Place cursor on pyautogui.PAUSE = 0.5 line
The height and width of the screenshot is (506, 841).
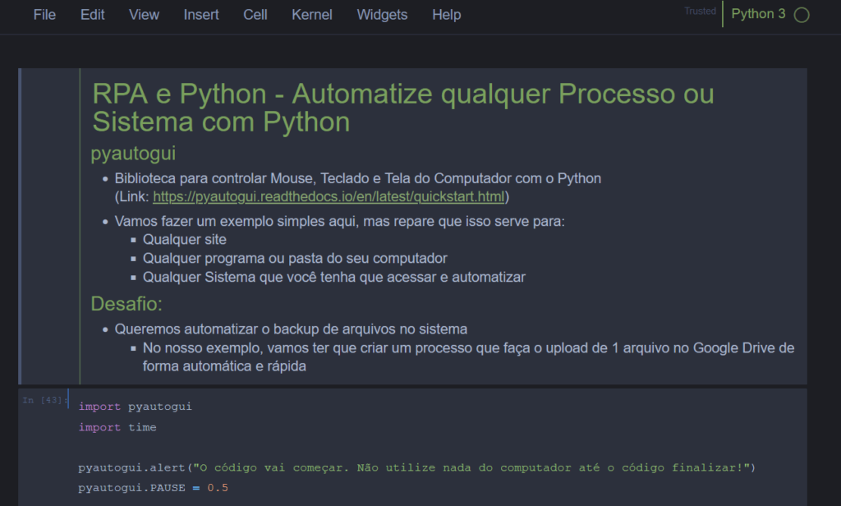(154, 488)
